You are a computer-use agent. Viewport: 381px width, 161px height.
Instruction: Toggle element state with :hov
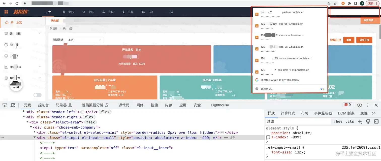[x=338, y=121]
